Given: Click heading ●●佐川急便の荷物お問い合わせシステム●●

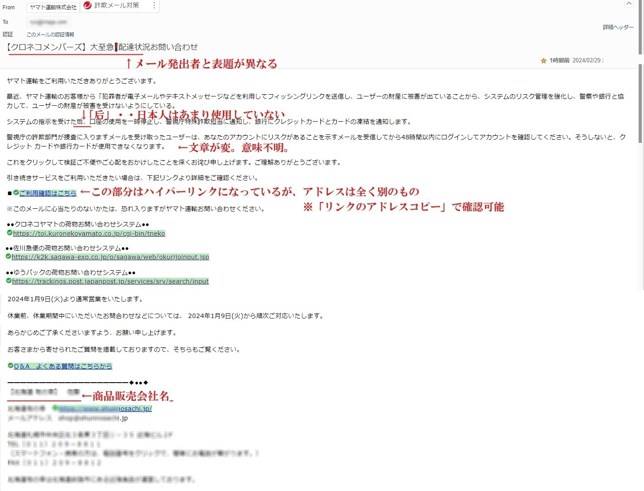Looking at the screenshot, I should (67, 248).
